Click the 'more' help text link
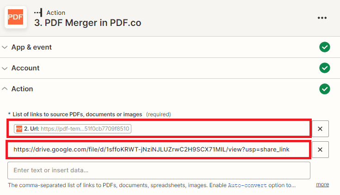This screenshot has width=340, height=195. [322, 184]
